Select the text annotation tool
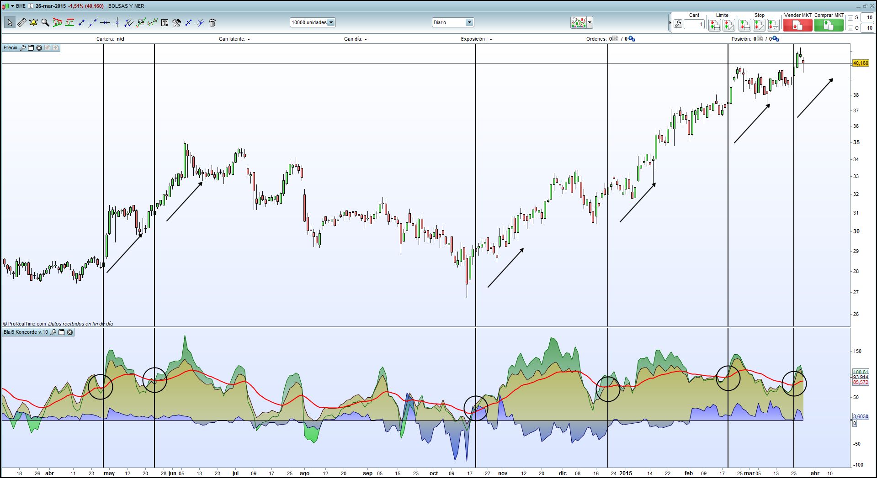The height and width of the screenshot is (478, 877). 165,22
